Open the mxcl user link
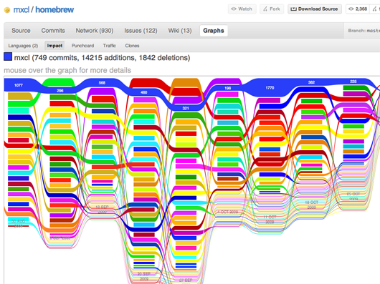 point(22,10)
